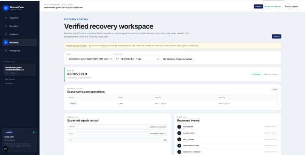This screenshot has height=155, width=305.
Task: Click the 'API connected' text in name.com card
Action: tap(9, 140)
